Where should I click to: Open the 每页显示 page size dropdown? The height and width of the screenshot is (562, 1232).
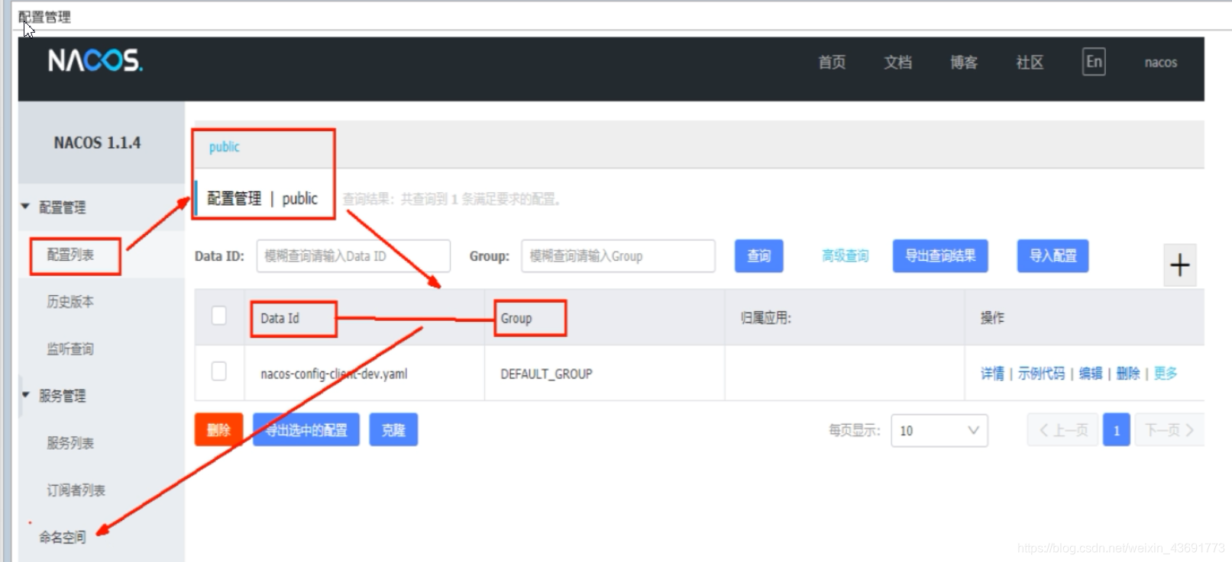(x=939, y=431)
